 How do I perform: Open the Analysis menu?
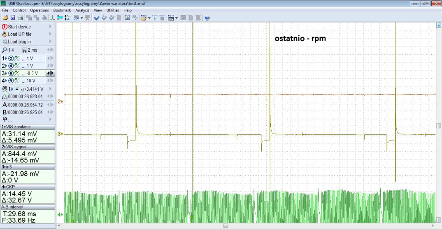pos(82,10)
